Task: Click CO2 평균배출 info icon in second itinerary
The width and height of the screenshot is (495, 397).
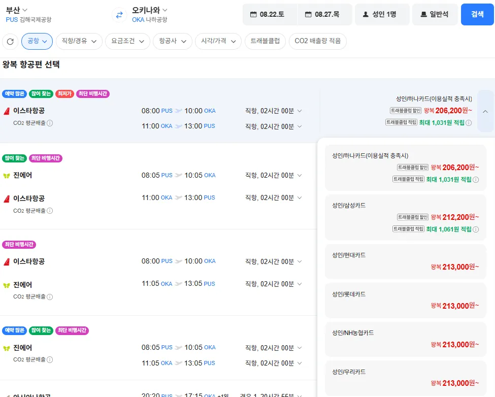Action: pos(50,211)
